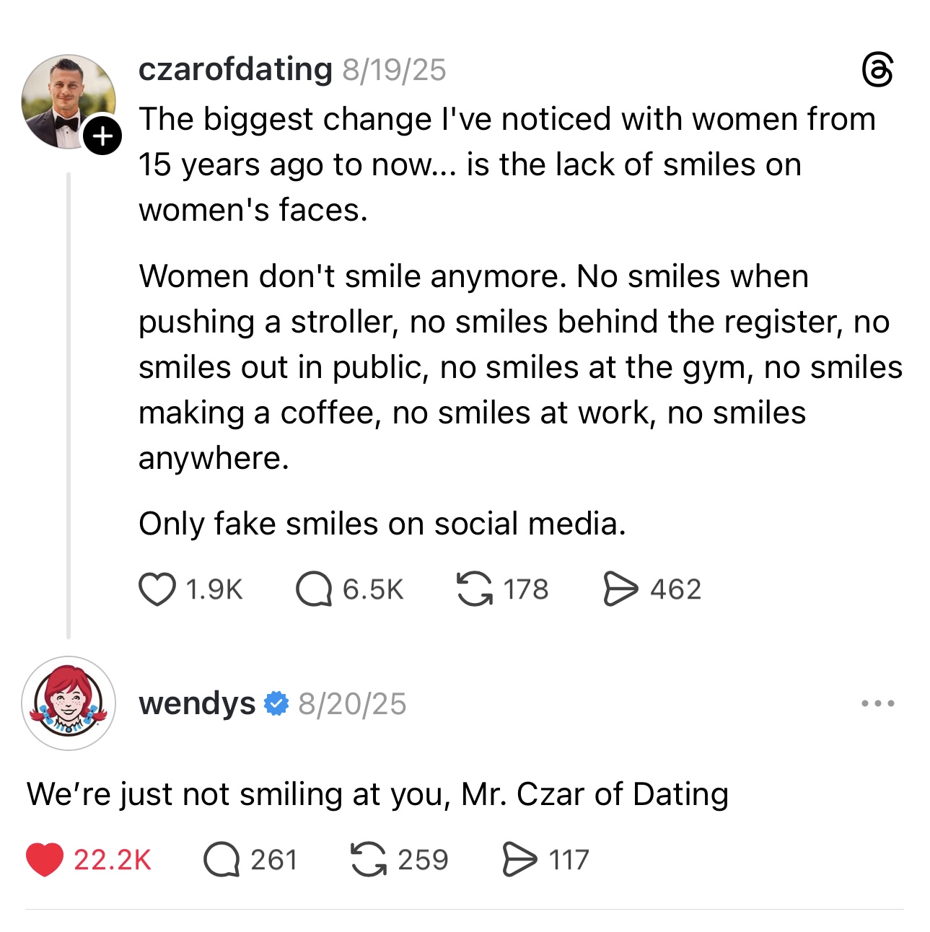The image size is (930, 932).
Task: Open the comment box on wendys' reply
Action: click(x=222, y=858)
